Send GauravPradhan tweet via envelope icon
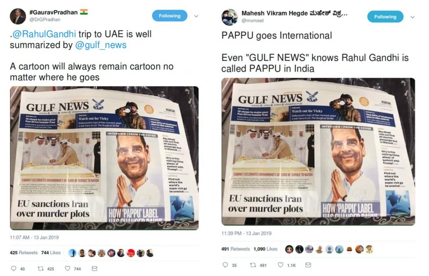 [94, 268]
